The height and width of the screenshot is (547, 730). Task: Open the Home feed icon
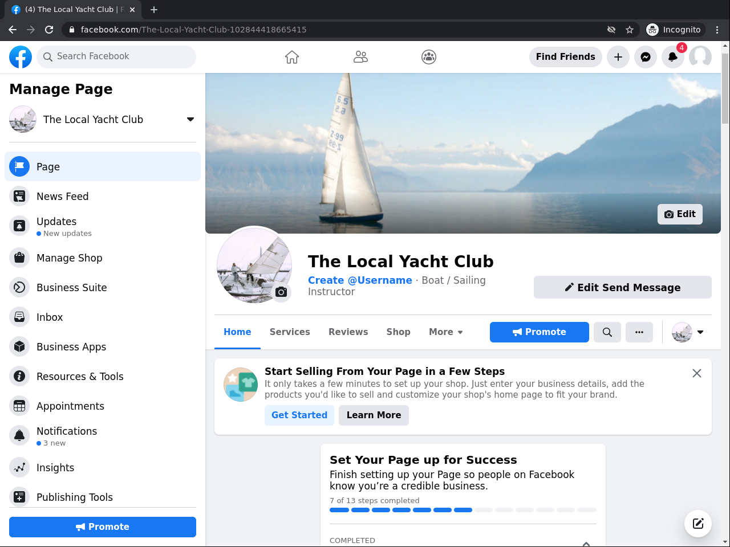tap(292, 57)
